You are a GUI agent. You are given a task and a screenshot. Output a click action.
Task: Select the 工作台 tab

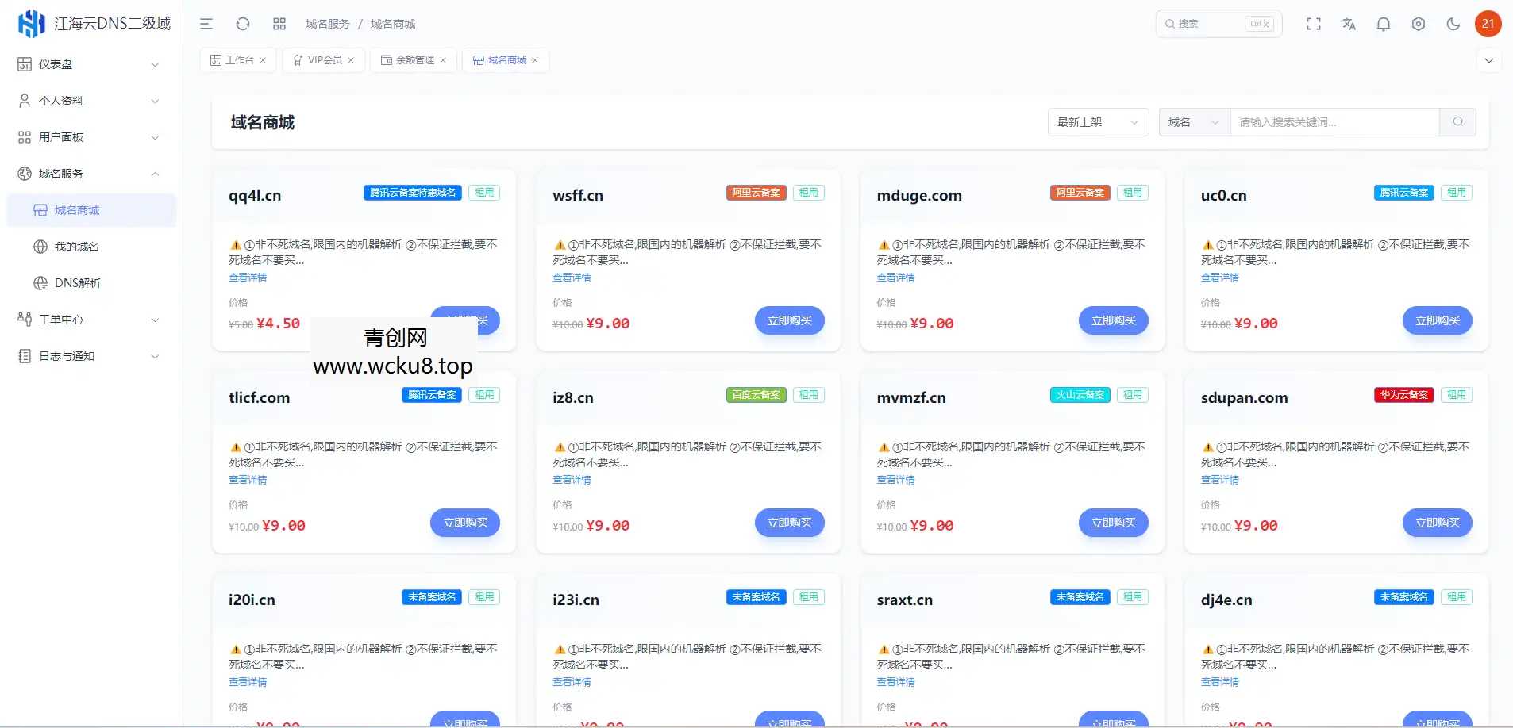click(x=237, y=59)
